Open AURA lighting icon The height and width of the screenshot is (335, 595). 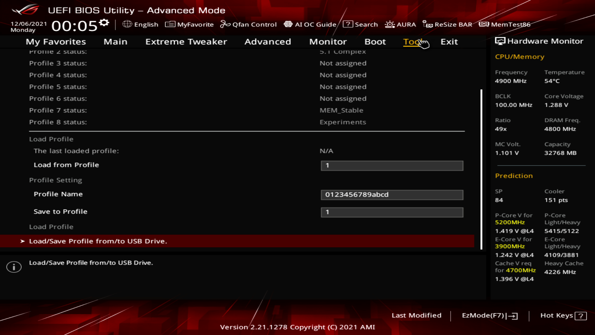coord(390,24)
